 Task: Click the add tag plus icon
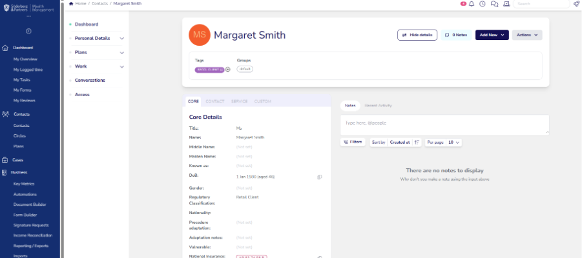click(x=228, y=69)
